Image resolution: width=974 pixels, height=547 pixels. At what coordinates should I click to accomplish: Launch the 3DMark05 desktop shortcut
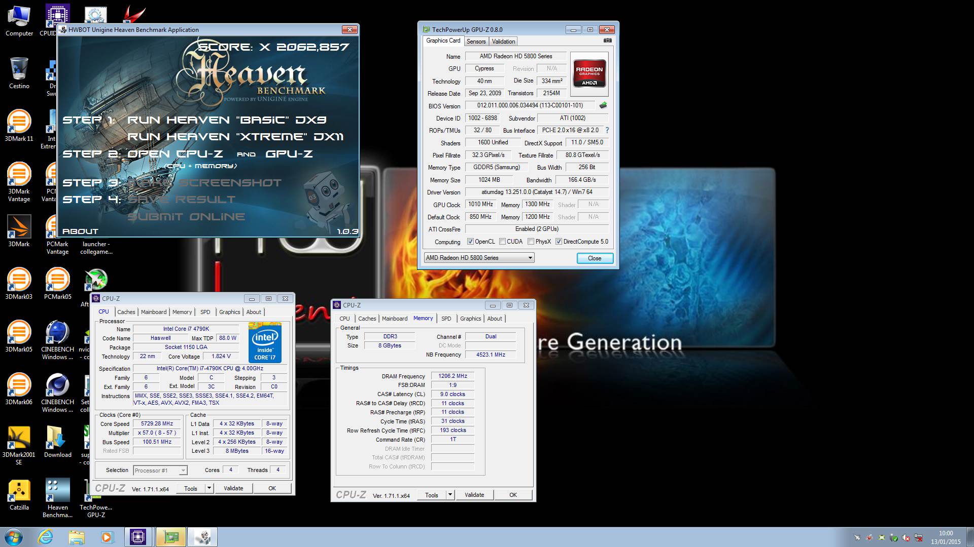[x=19, y=336]
